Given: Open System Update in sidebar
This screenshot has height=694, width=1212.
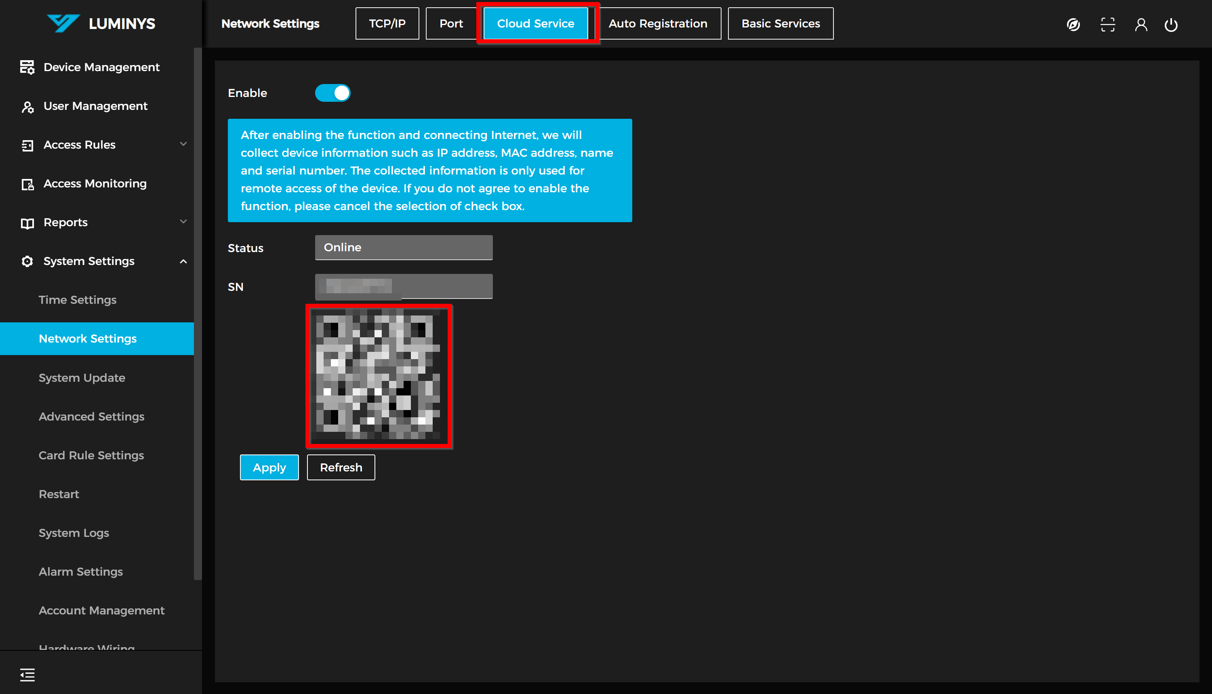Looking at the screenshot, I should click(82, 378).
